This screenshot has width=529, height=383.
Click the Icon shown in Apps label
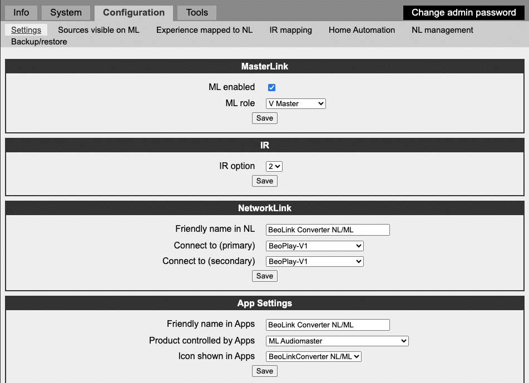(216, 356)
